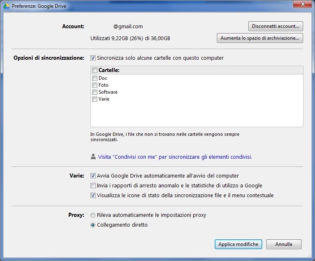Click the Utilizzati 9,22GB storage text
315x261 pixels.
(130, 38)
